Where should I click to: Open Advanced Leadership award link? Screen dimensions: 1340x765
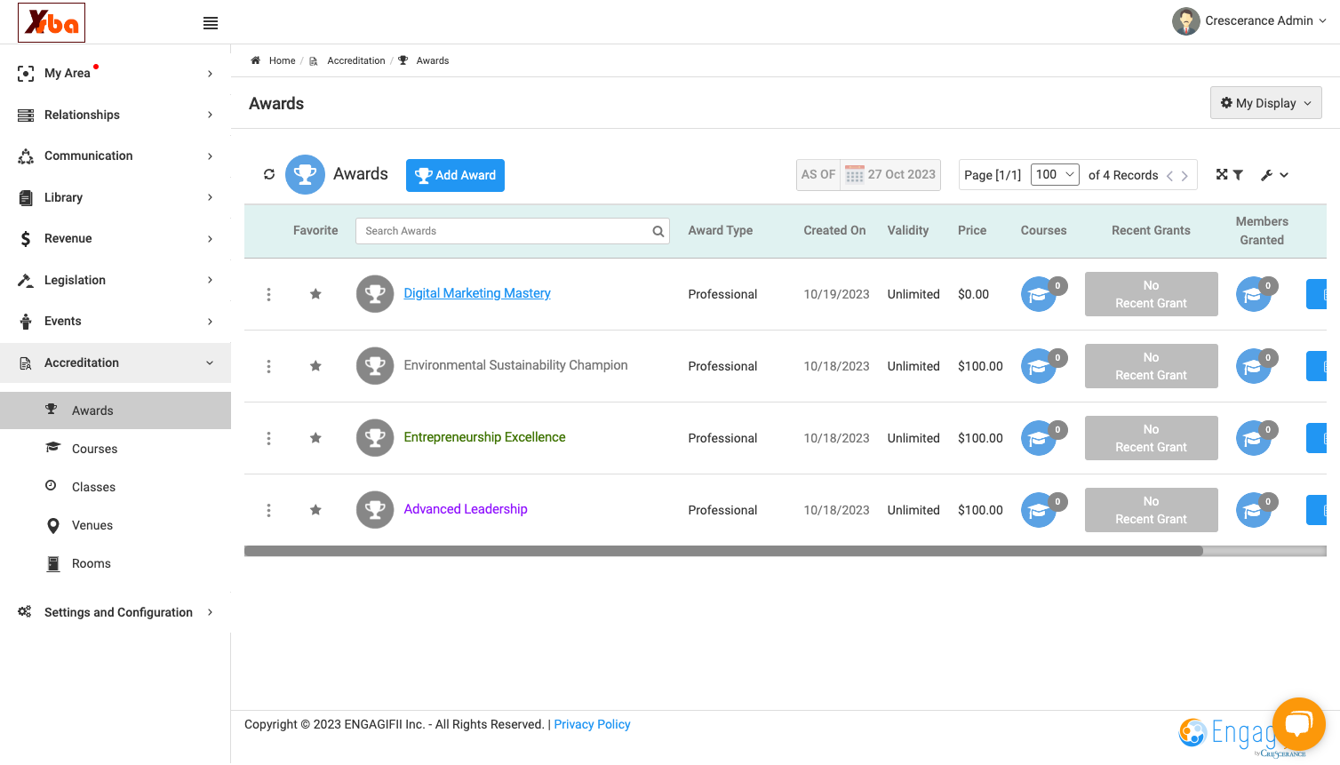(x=466, y=509)
